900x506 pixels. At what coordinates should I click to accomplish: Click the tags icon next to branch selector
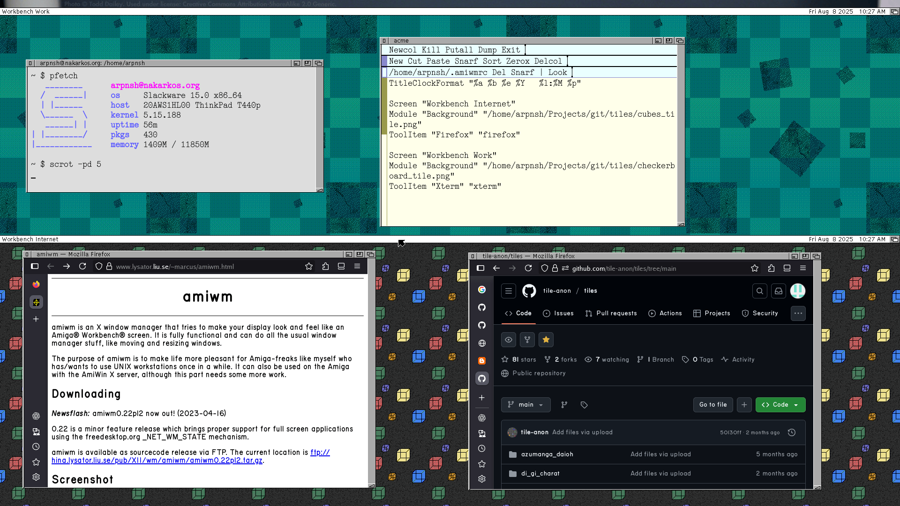[x=584, y=405]
